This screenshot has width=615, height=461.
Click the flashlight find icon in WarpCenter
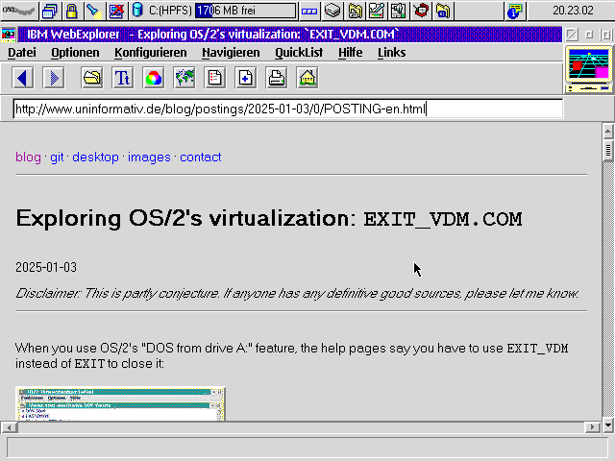click(x=94, y=11)
